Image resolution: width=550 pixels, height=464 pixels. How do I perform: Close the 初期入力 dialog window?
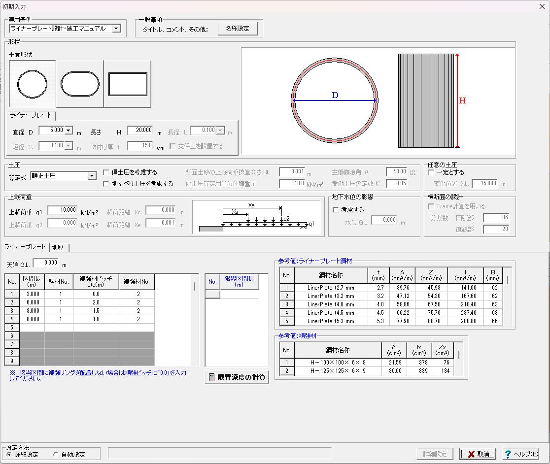pos(542,6)
